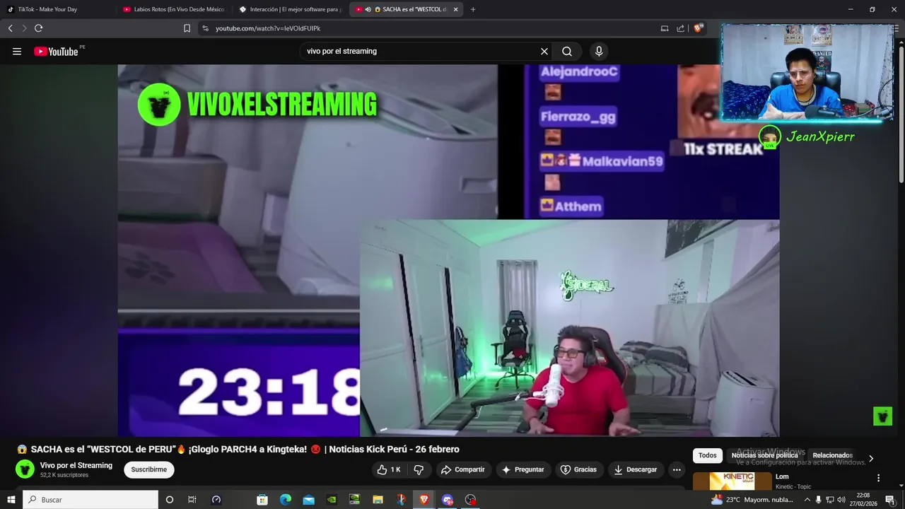The height and width of the screenshot is (509, 905).
Task: Switch to the Interacción tab
Action: pos(290,9)
